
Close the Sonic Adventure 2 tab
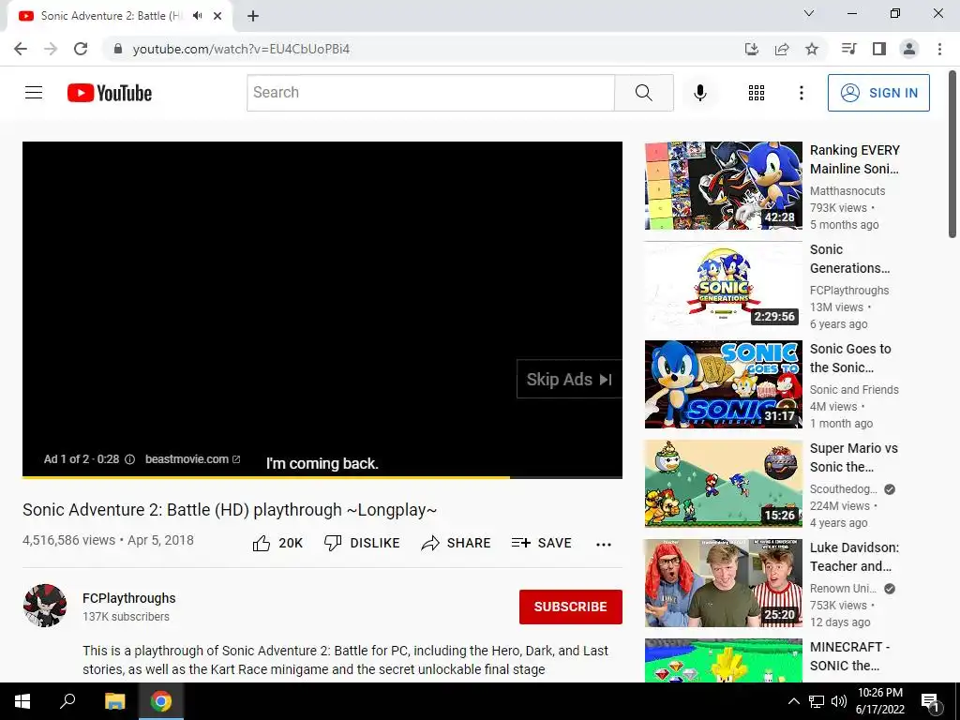[217, 16]
